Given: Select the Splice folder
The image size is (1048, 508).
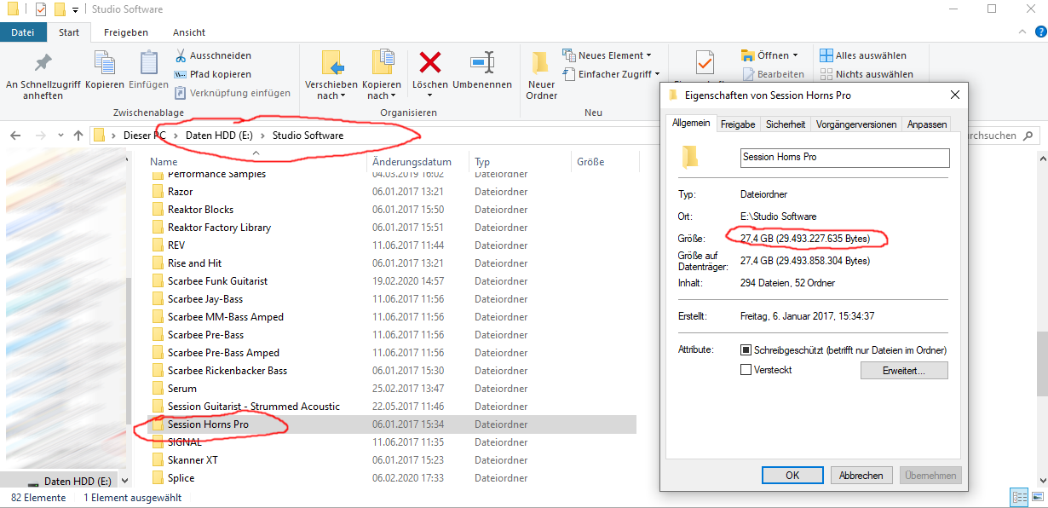Looking at the screenshot, I should pos(392,478).
